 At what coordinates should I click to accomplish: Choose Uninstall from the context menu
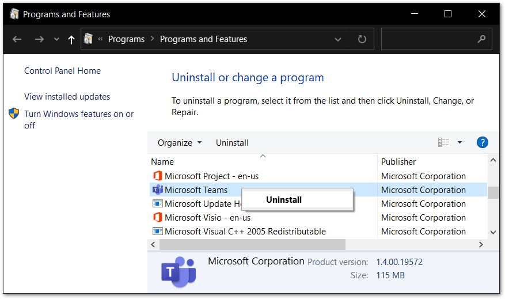coord(297,200)
